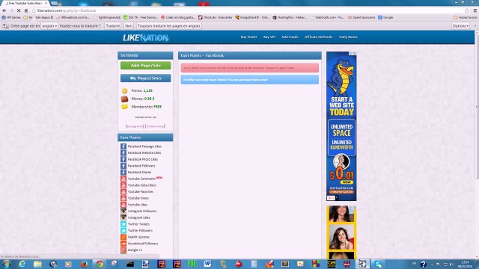Select the Free Youtube Subscribers browser tab
Viewport: 479px width, 269px height.
[x=25, y=3]
